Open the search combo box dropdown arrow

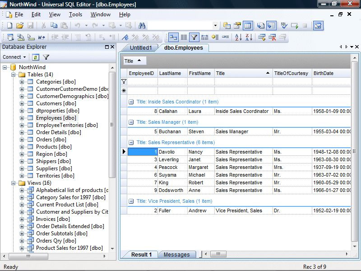click(x=215, y=25)
